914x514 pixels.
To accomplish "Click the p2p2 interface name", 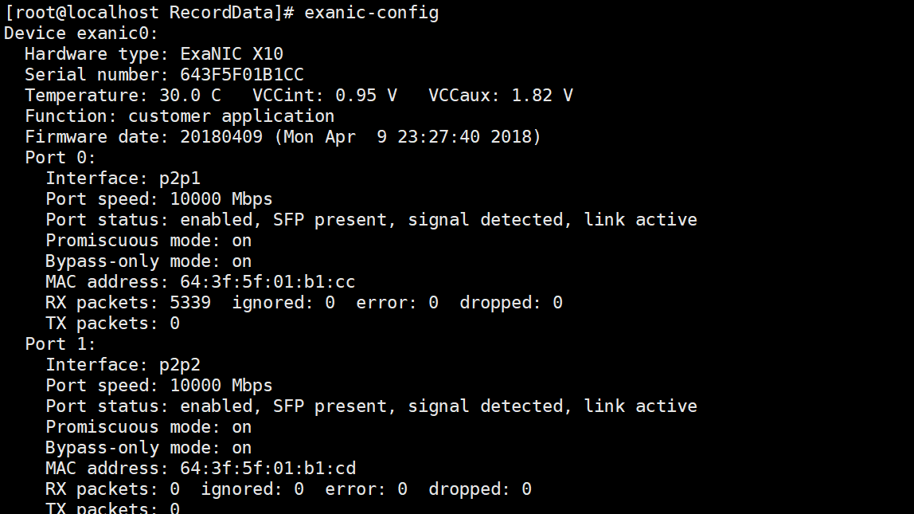I will point(179,365).
